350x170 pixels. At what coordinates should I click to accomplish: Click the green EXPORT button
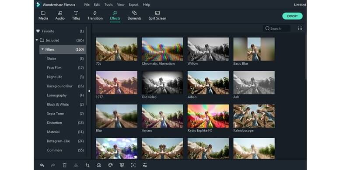[292, 16]
